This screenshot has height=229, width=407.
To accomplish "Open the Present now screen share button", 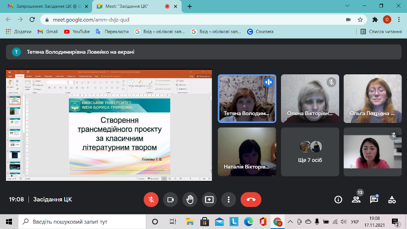I will coord(209,200).
